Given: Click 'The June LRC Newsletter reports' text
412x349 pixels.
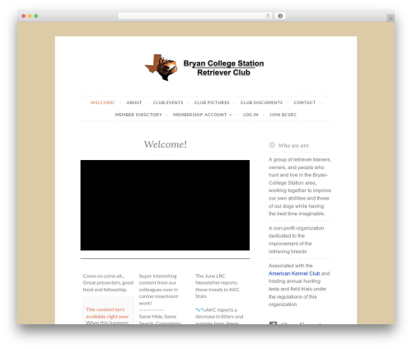Looking at the screenshot, I should click(218, 286).
